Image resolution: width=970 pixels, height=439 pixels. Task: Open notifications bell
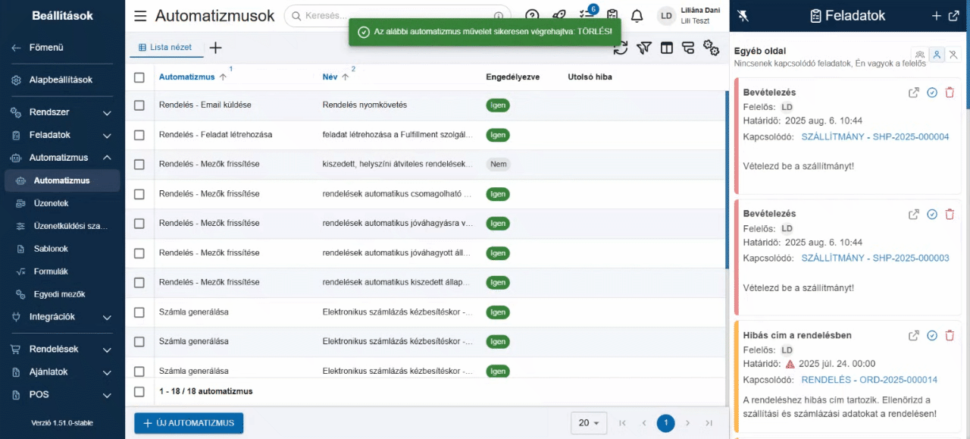(637, 15)
